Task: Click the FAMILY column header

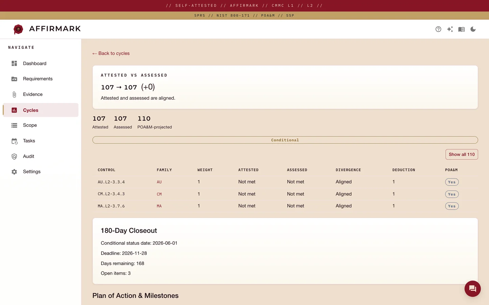Action: (x=164, y=170)
